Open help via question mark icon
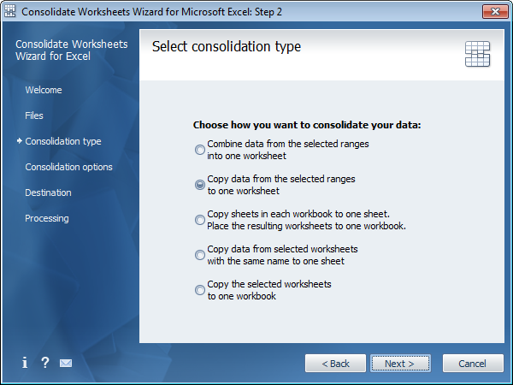Image resolution: width=513 pixels, height=385 pixels. coord(45,363)
